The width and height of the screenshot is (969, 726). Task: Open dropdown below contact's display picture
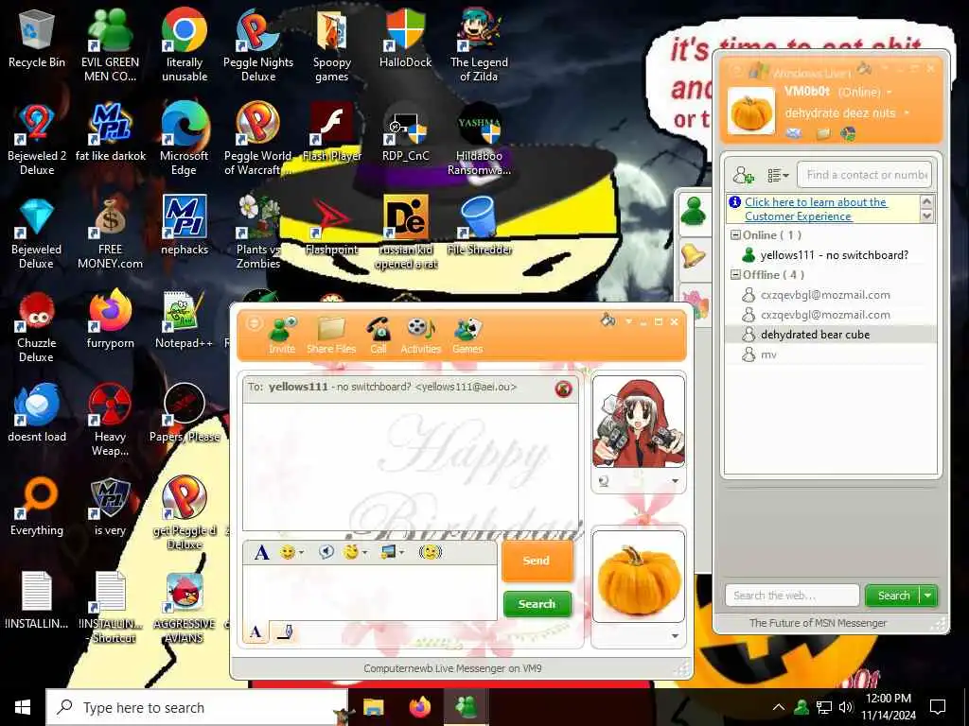[675, 481]
